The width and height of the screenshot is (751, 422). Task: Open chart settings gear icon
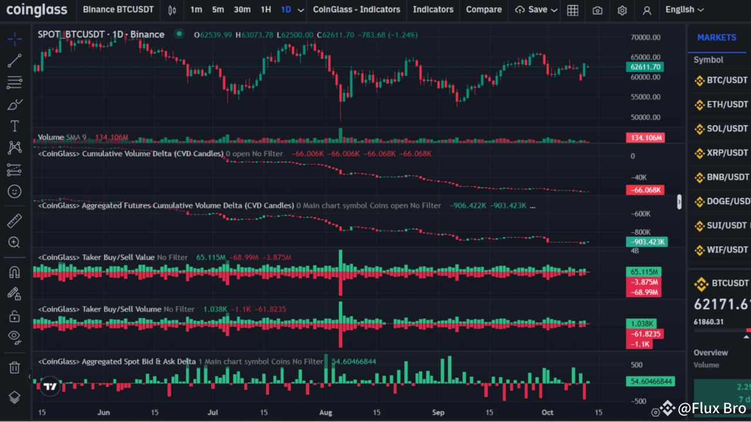click(622, 10)
